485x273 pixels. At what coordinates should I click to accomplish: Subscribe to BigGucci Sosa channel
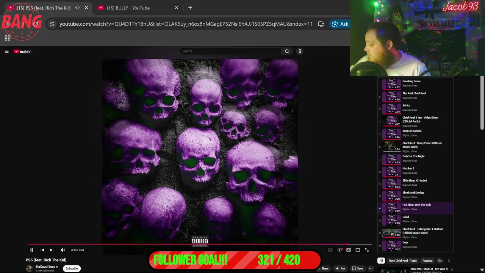(x=72, y=268)
